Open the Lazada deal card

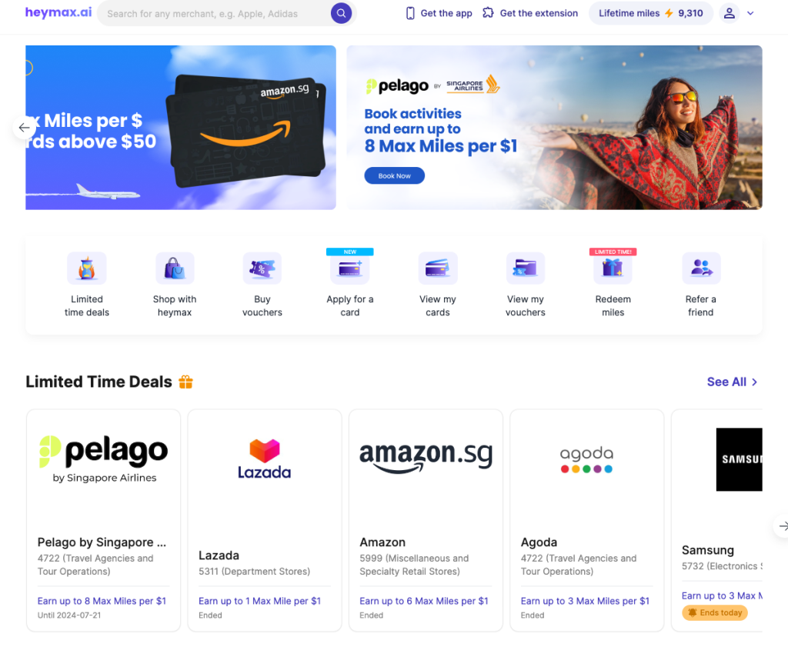pos(265,520)
